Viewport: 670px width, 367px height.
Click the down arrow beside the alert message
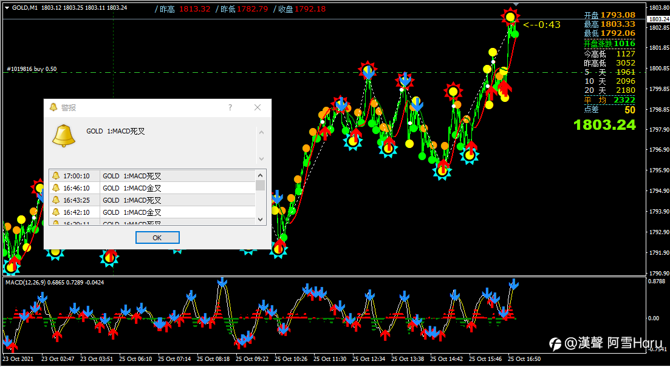point(262,159)
